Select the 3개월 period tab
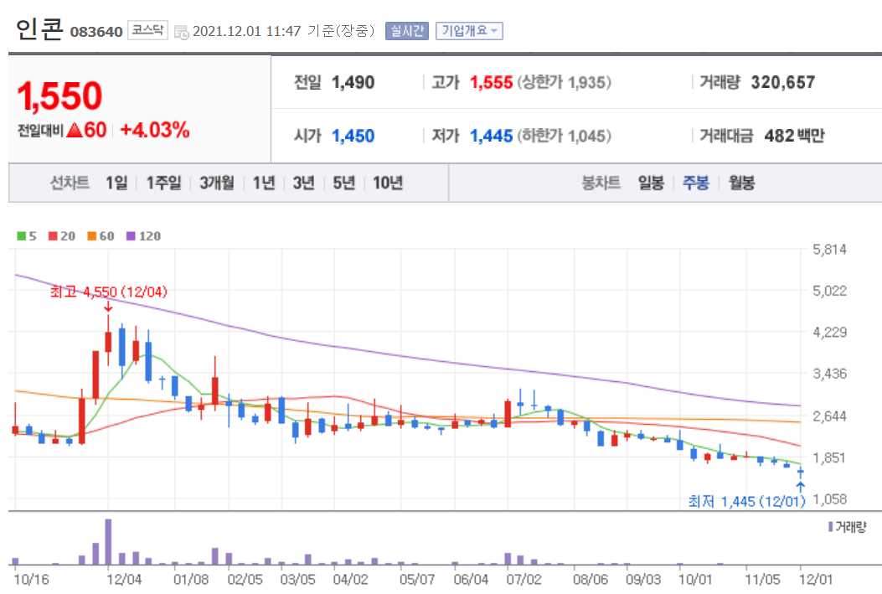The image size is (882, 594). coord(217,183)
